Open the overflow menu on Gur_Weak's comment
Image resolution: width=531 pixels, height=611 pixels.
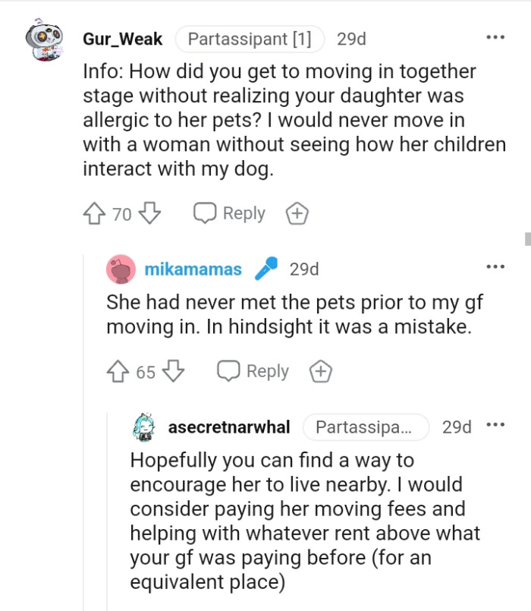pyautogui.click(x=495, y=36)
